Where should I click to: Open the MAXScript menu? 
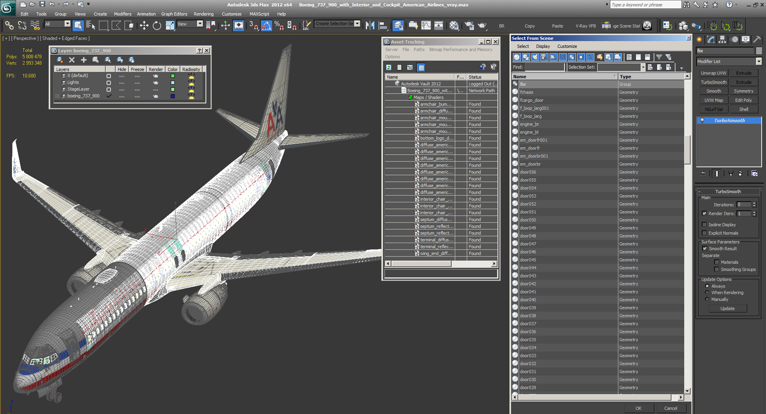(259, 14)
